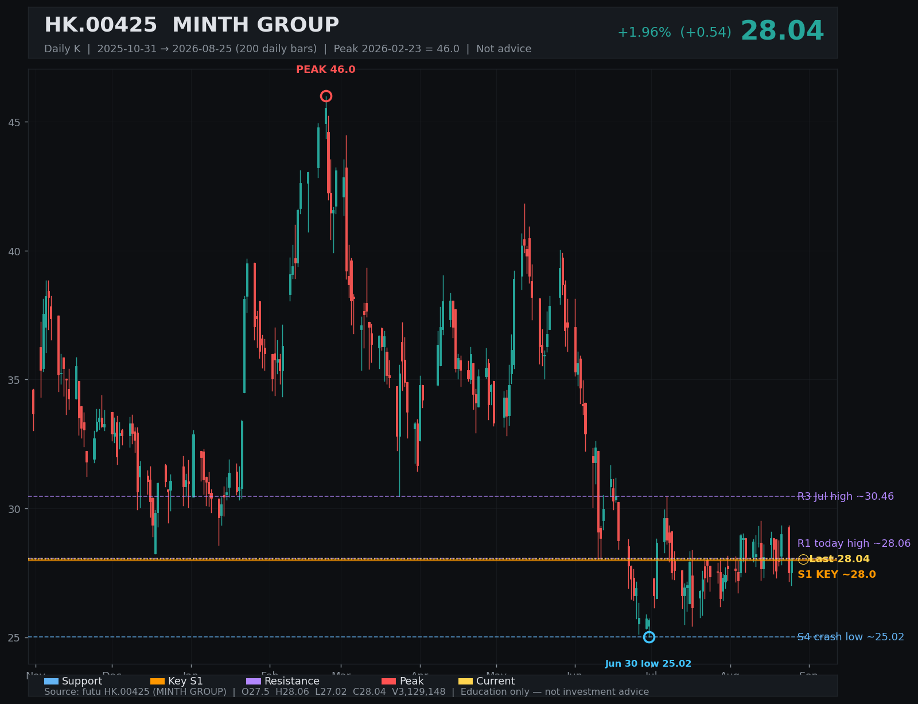Image resolution: width=918 pixels, height=704 pixels.
Task: Click the Last 28.04 price label
Action: pos(839,559)
